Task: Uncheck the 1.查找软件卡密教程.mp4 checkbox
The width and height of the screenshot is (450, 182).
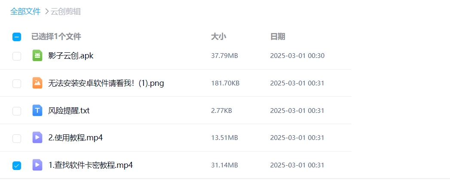Action: point(17,165)
